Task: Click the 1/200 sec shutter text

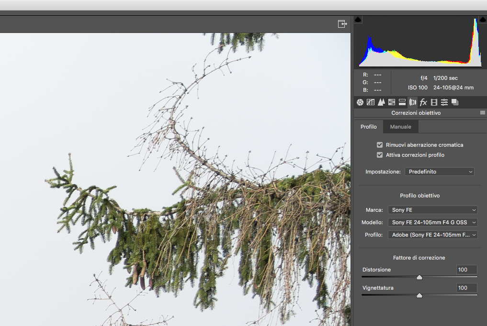Action: [445, 78]
